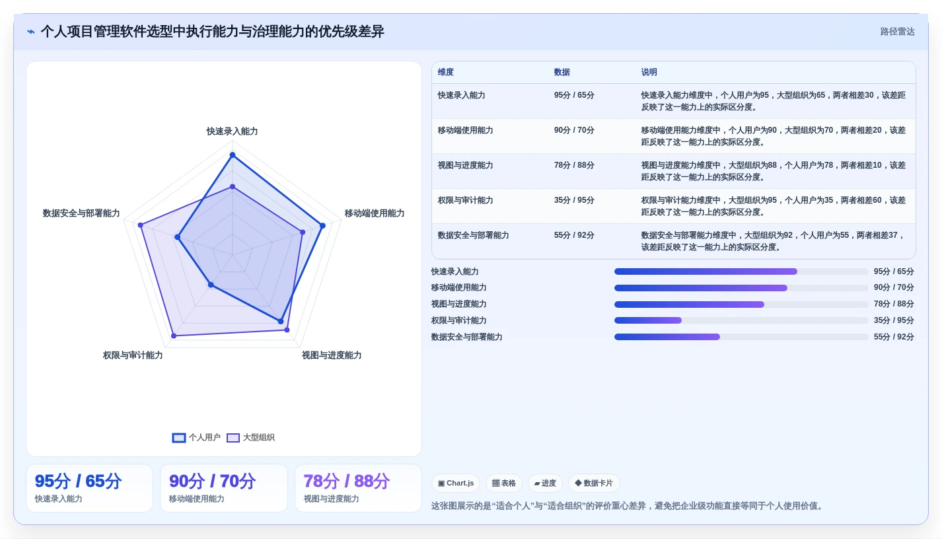
Task: Open the 95分 / 65分 快速录入能力 card
Action: coord(89,488)
